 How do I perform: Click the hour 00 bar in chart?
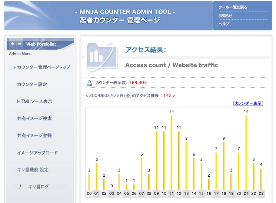(89, 182)
